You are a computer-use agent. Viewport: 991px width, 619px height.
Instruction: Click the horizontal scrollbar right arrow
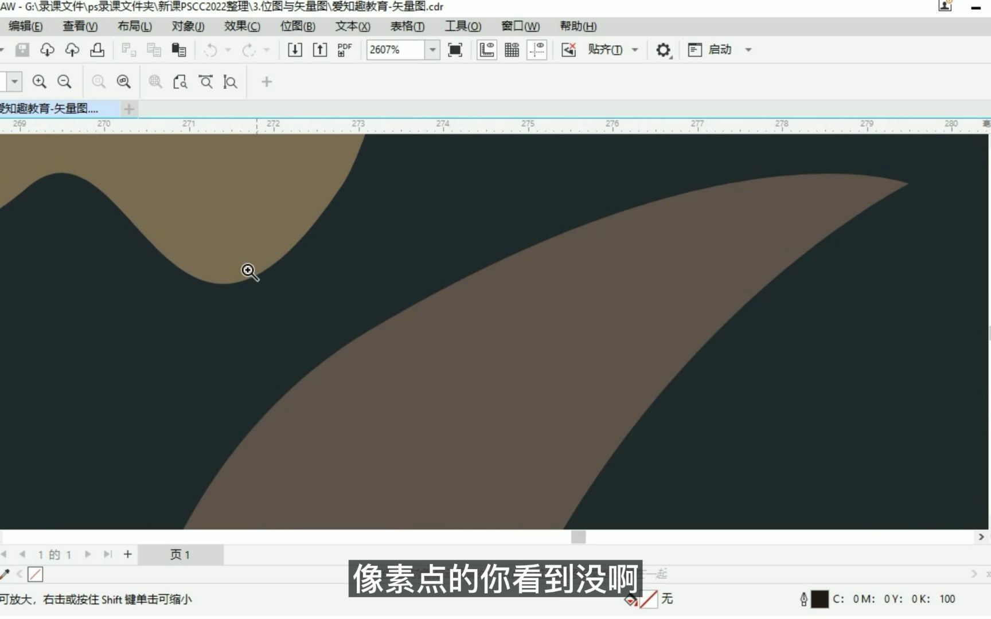[981, 537]
